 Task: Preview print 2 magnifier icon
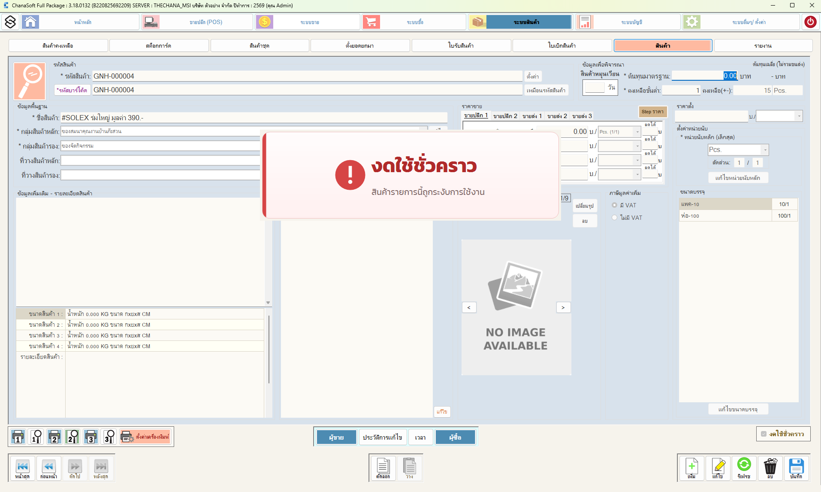point(72,437)
